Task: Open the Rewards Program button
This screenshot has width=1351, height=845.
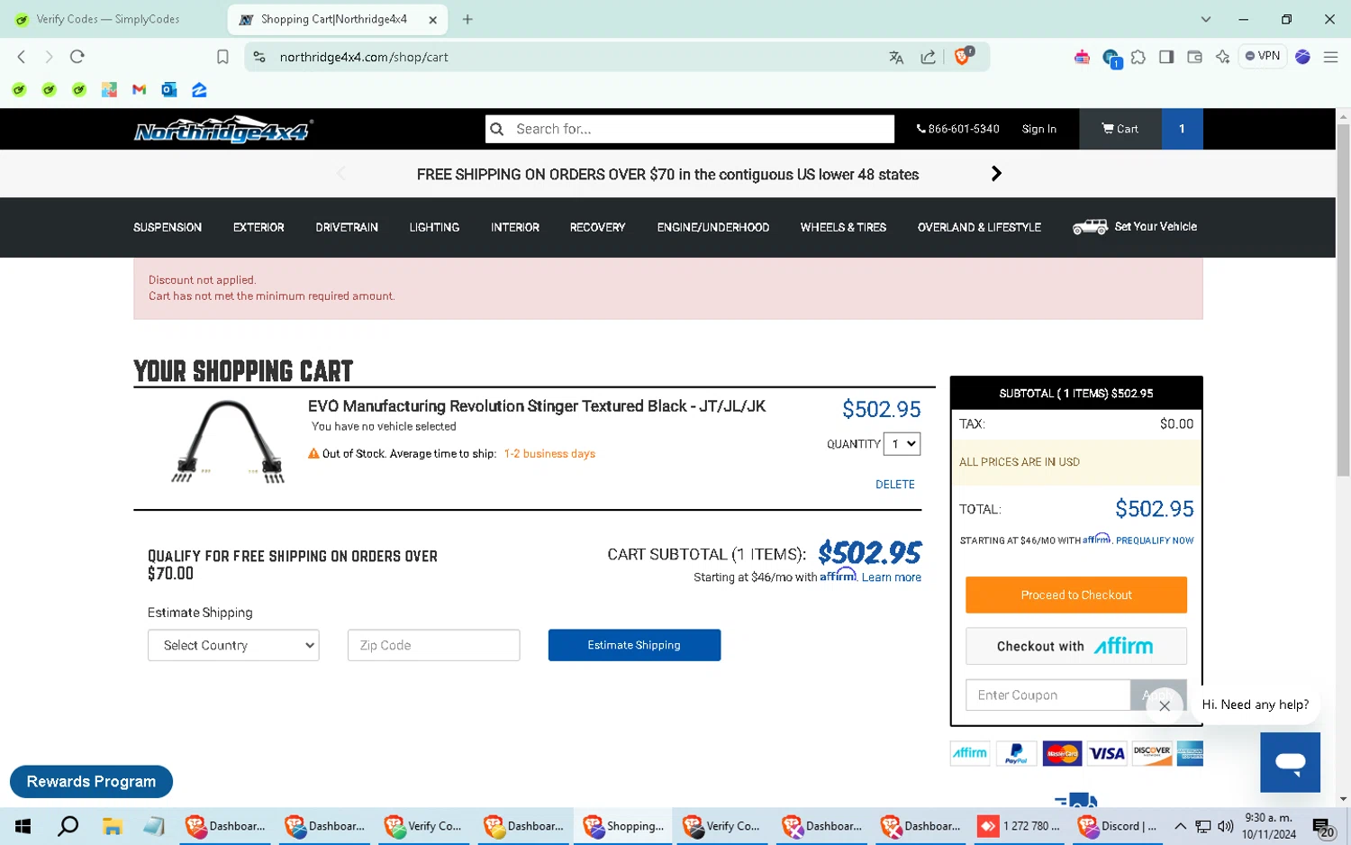Action: point(91,781)
